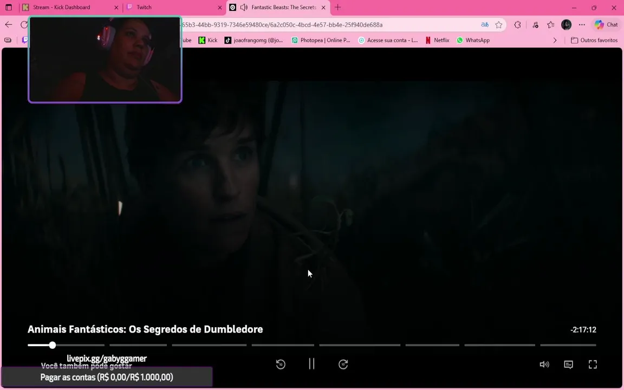
Task: Open the browser profile avatar
Action: 566,25
